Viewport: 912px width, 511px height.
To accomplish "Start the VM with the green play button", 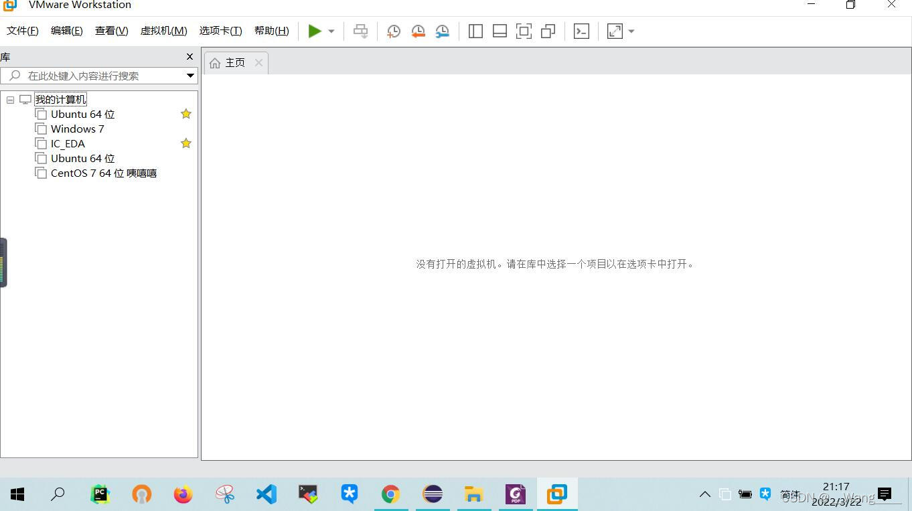I will click(315, 31).
